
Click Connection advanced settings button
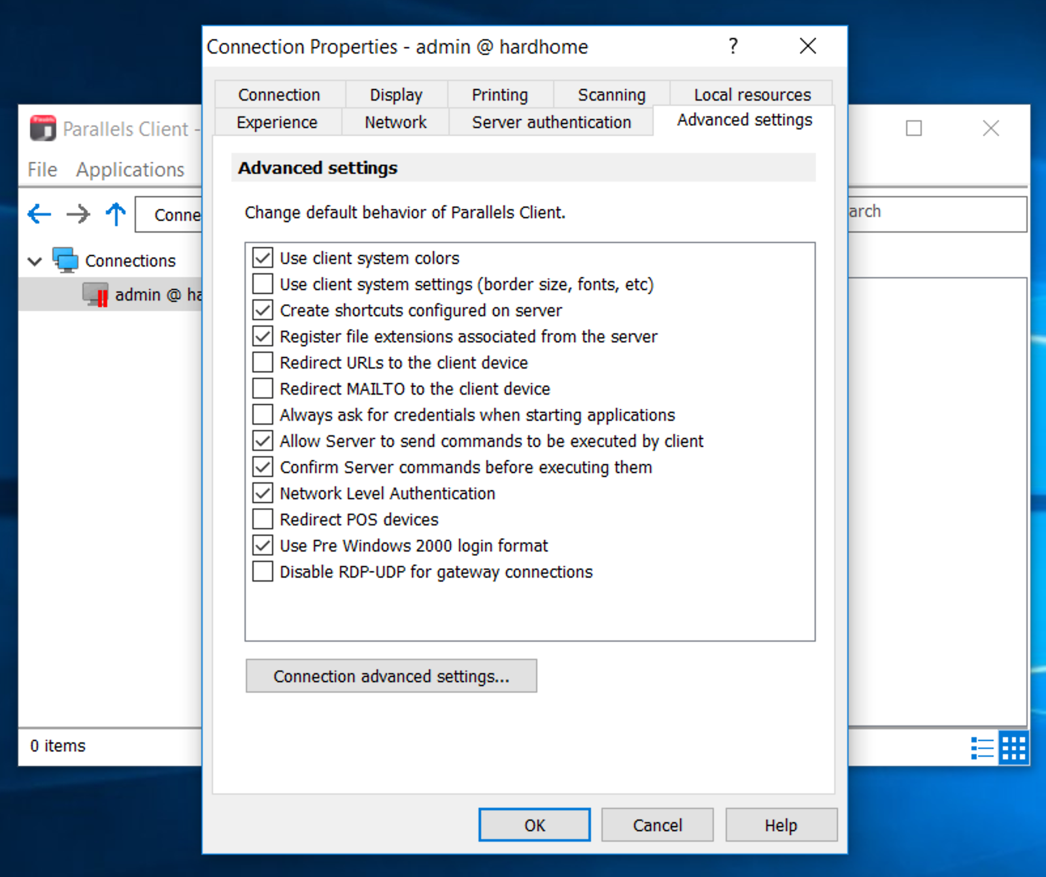(x=392, y=676)
